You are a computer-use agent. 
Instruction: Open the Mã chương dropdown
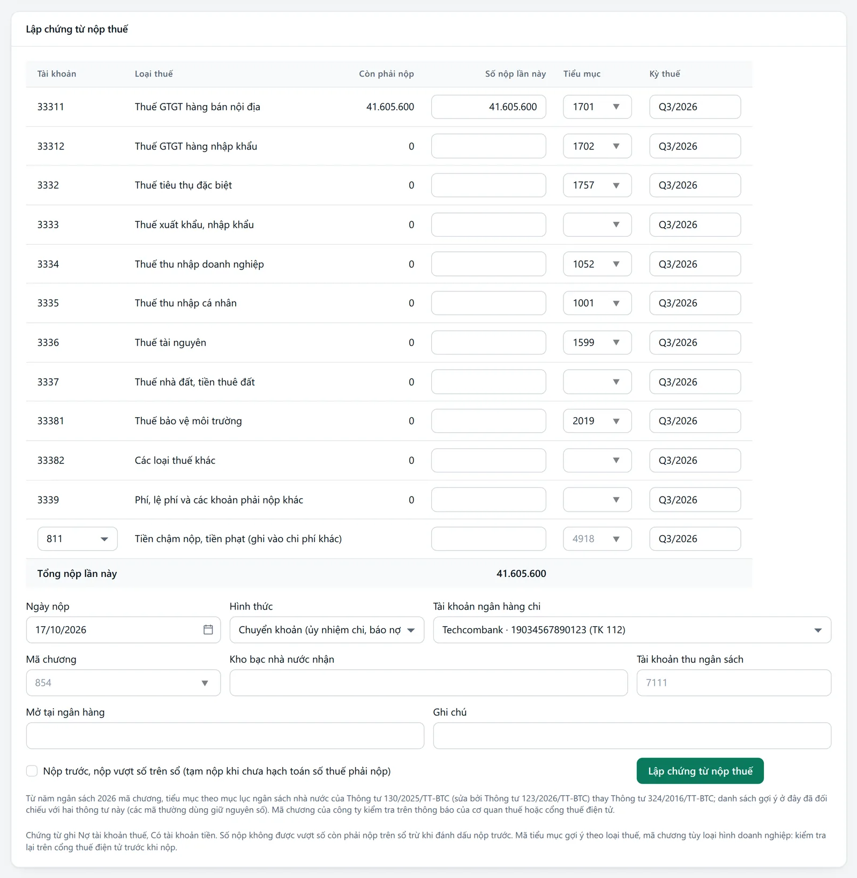pos(123,683)
